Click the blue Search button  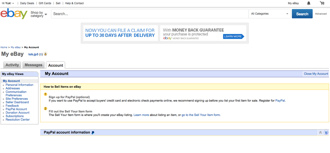pos(302,14)
